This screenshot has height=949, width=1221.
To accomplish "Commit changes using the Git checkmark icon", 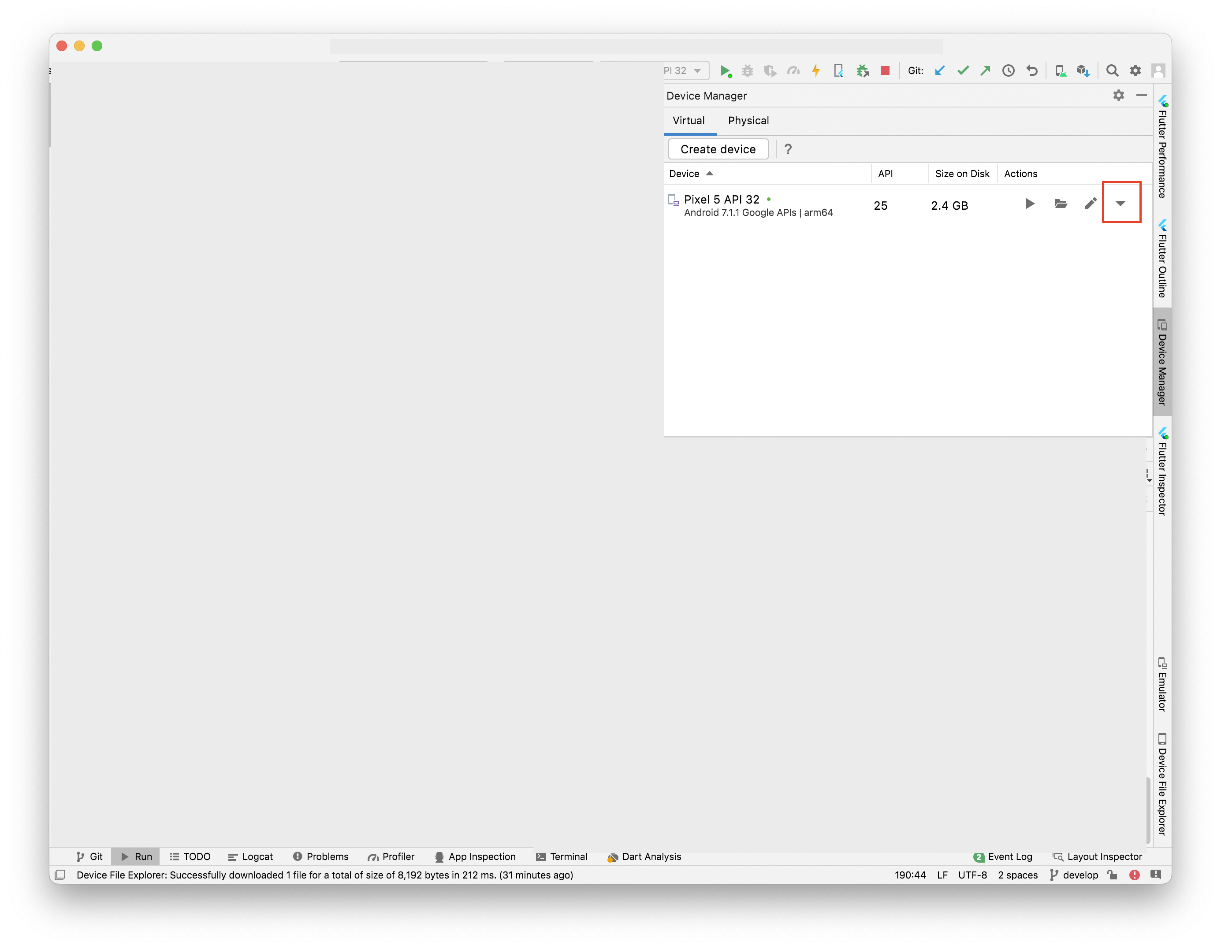I will click(x=963, y=70).
